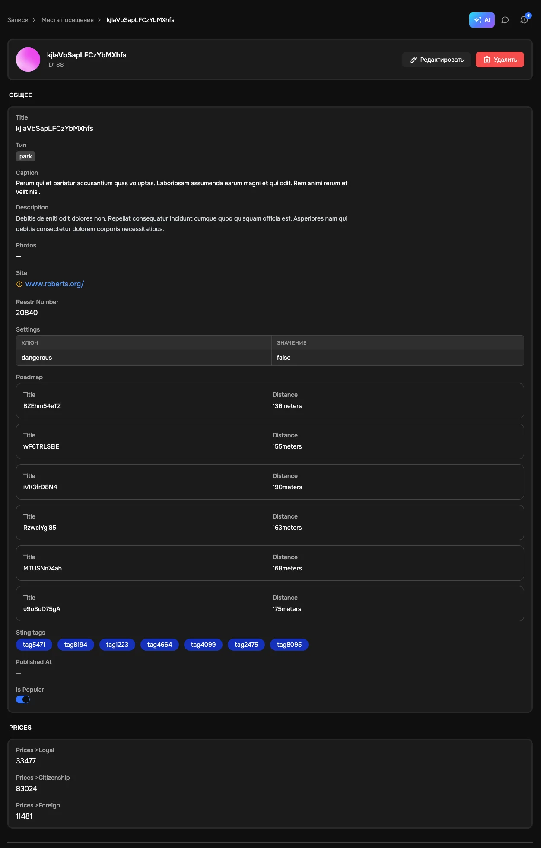Select the tag8095 tag chip

click(x=290, y=645)
